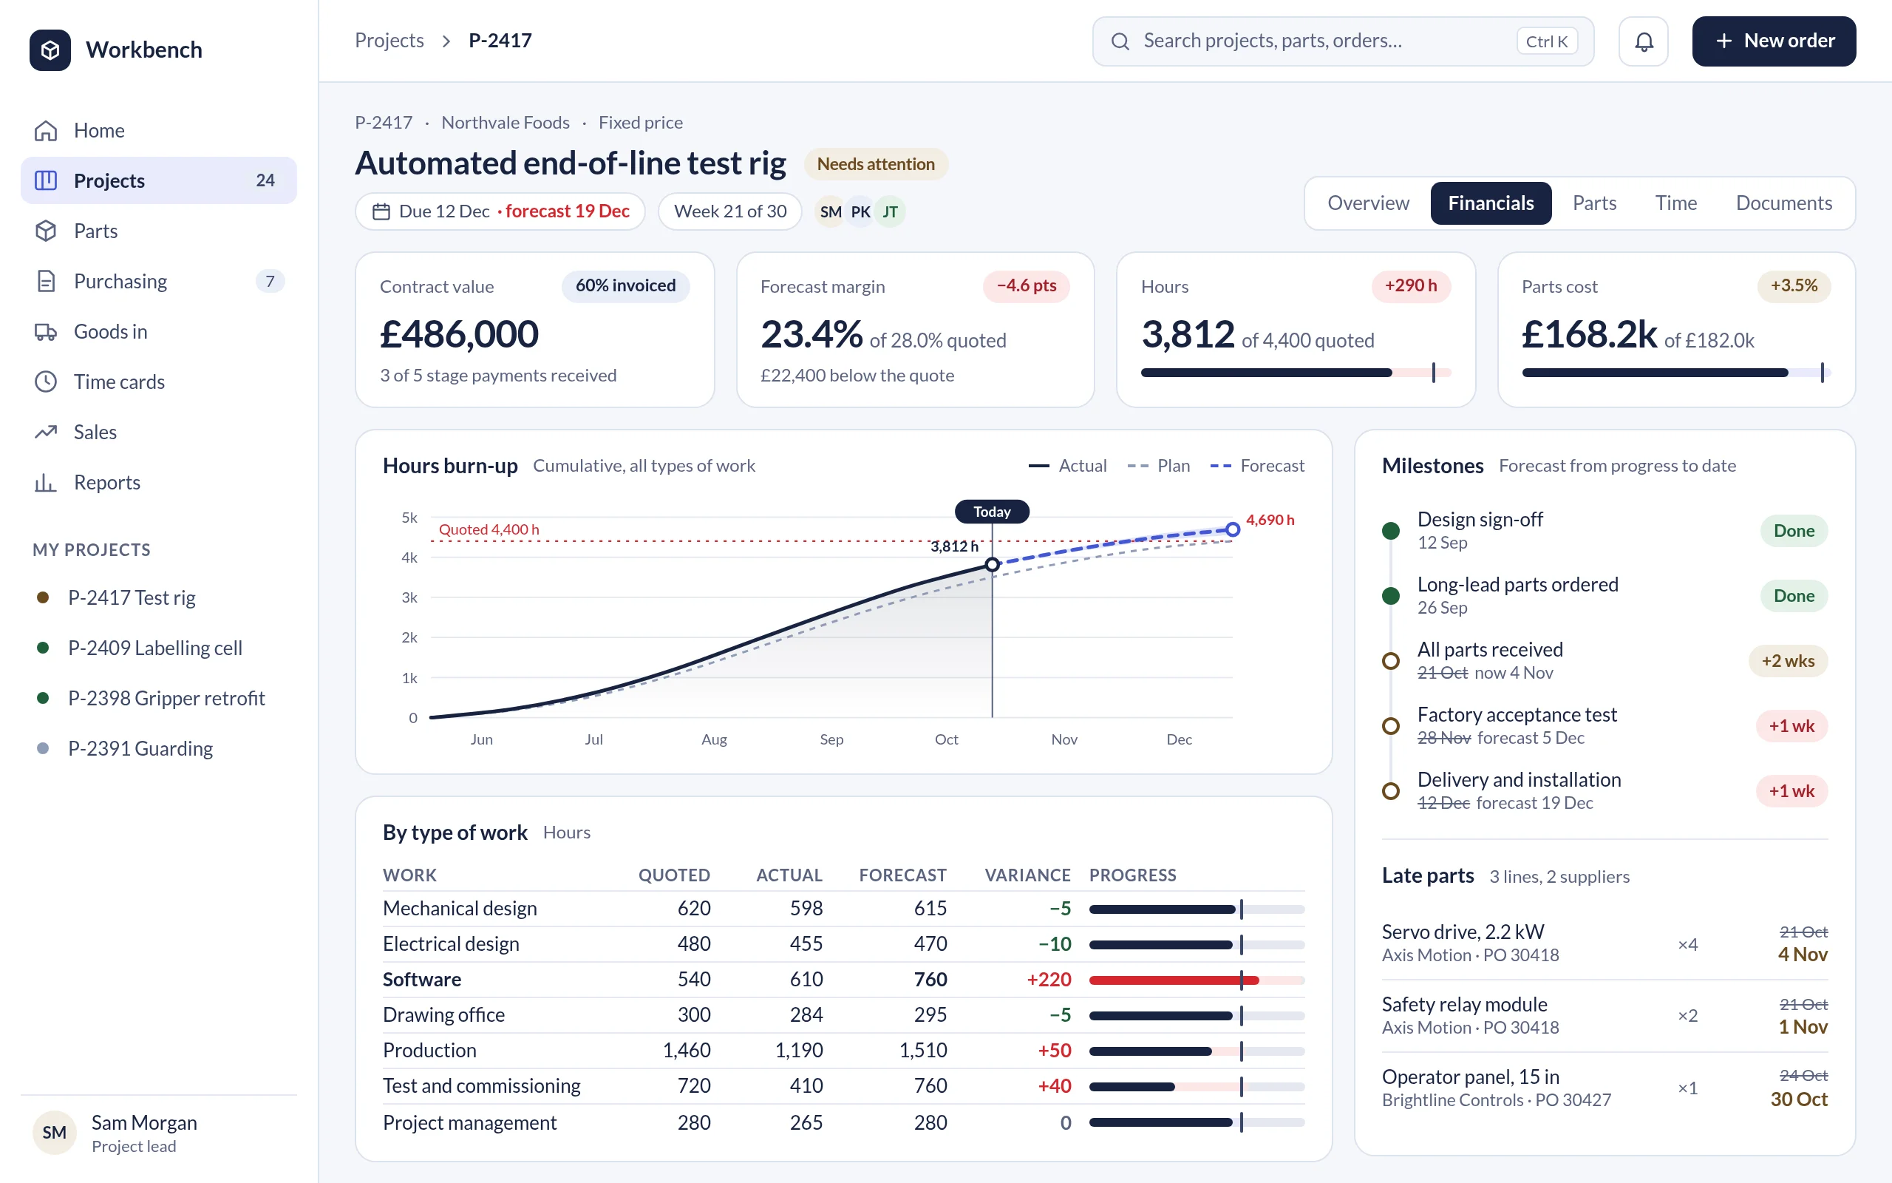Click the Northvale Foods client name

[x=506, y=122]
